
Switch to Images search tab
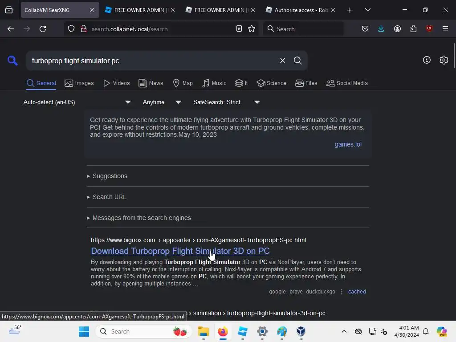79,83
